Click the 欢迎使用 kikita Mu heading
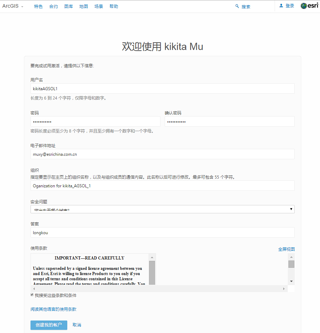320x333 pixels. (x=163, y=46)
